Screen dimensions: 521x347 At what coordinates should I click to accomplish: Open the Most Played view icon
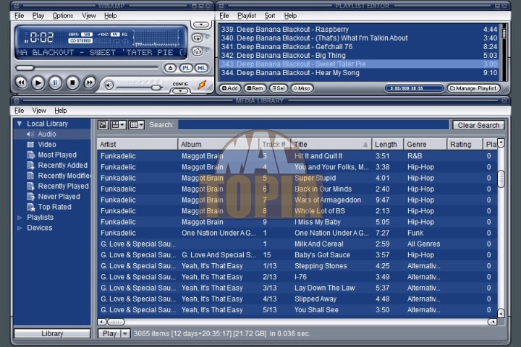pos(30,155)
